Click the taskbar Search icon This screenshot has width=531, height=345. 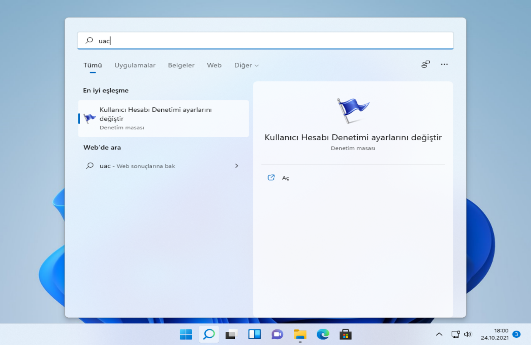coord(209,334)
